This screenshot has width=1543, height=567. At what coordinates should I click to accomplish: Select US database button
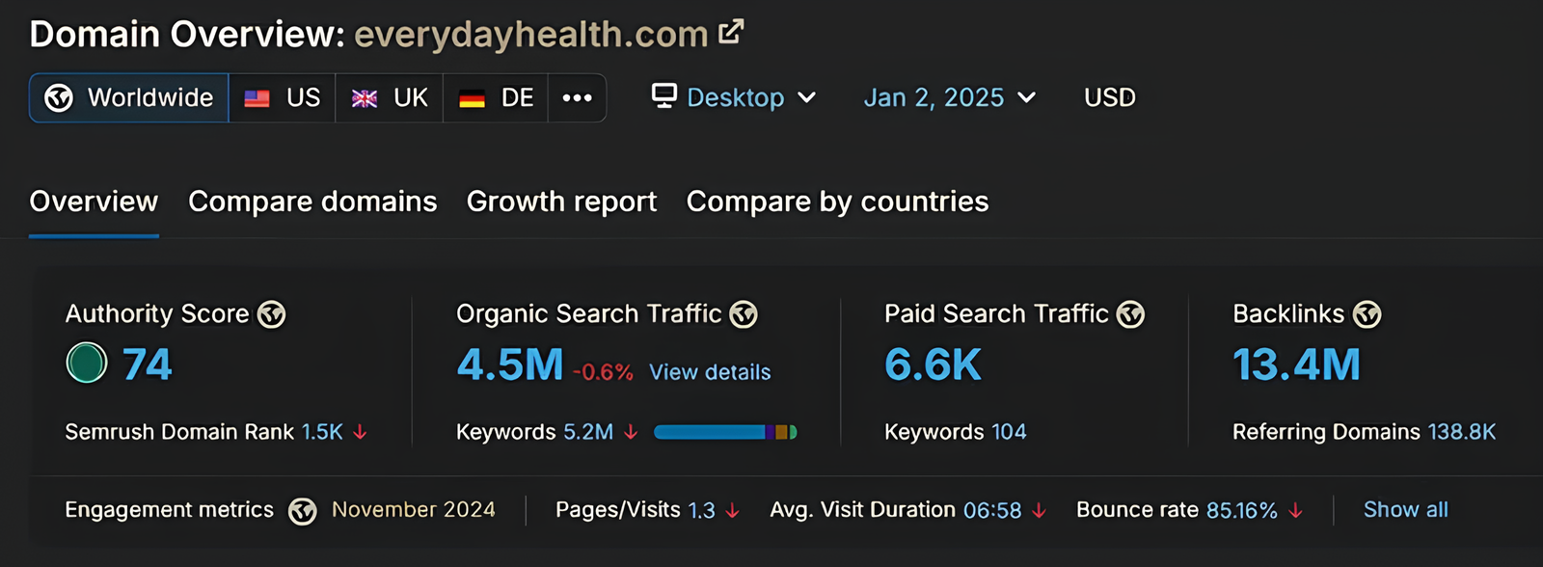tap(283, 97)
